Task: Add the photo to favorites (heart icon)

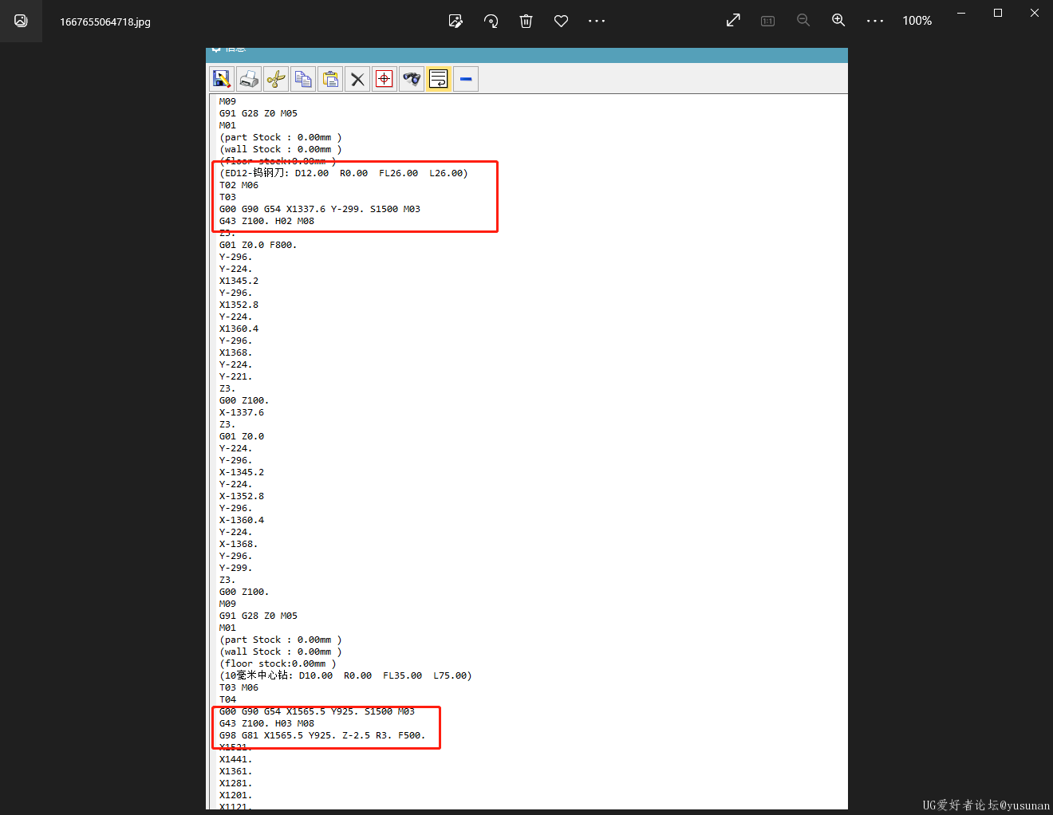Action: [x=561, y=21]
